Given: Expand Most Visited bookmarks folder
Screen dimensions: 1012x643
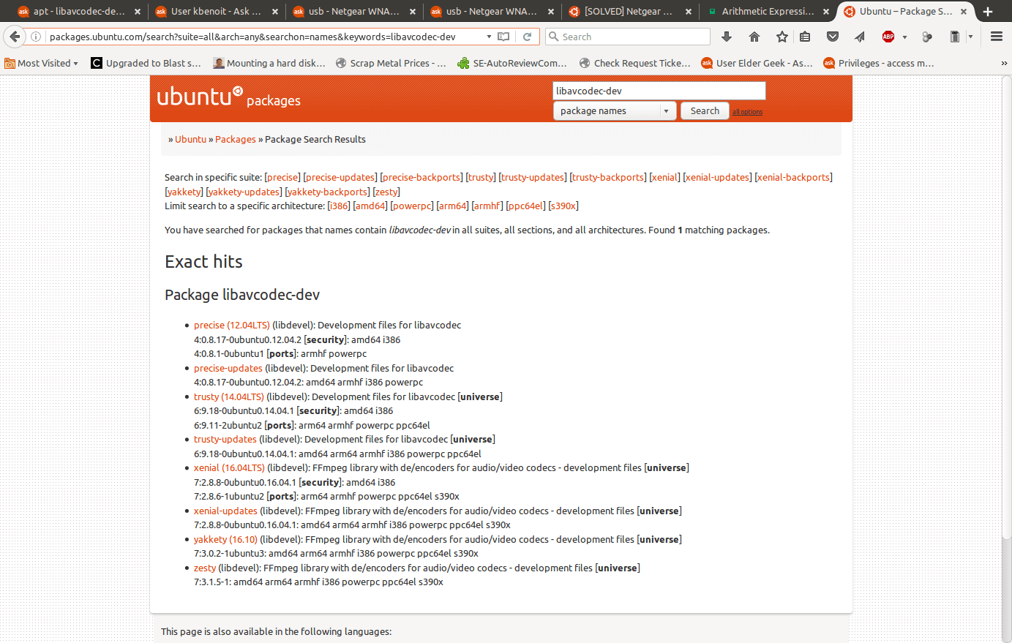Looking at the screenshot, I should [x=42, y=64].
